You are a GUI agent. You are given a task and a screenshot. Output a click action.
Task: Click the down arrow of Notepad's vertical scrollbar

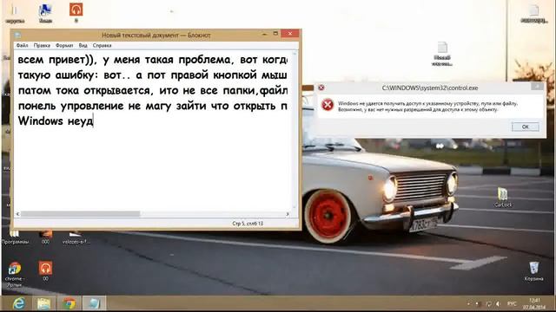pos(295,208)
